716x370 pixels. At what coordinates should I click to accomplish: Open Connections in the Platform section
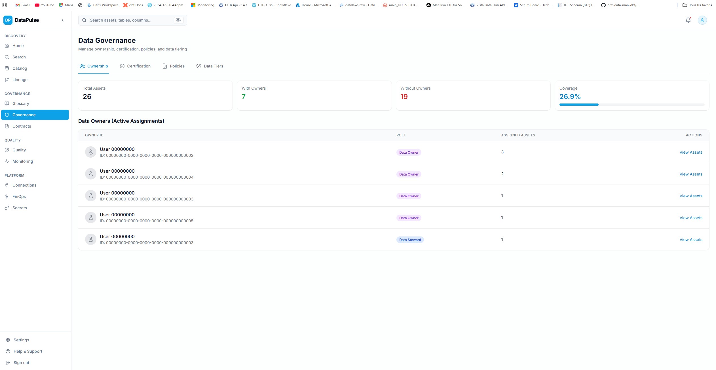24,185
